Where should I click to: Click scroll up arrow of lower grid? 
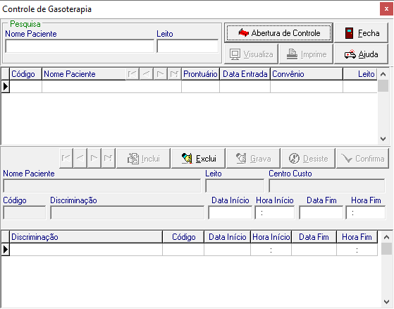386,237
